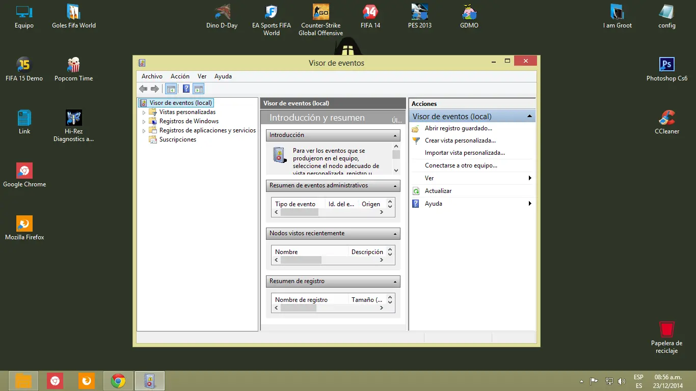Click the Forward arrow toolbar icon
The image size is (696, 391).
(x=155, y=89)
